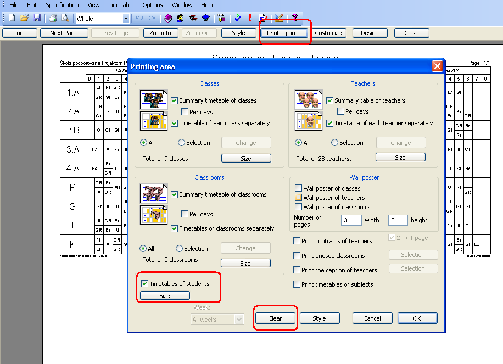Open a file with the folder icon
This screenshot has height=364, width=503.
pos(24,18)
